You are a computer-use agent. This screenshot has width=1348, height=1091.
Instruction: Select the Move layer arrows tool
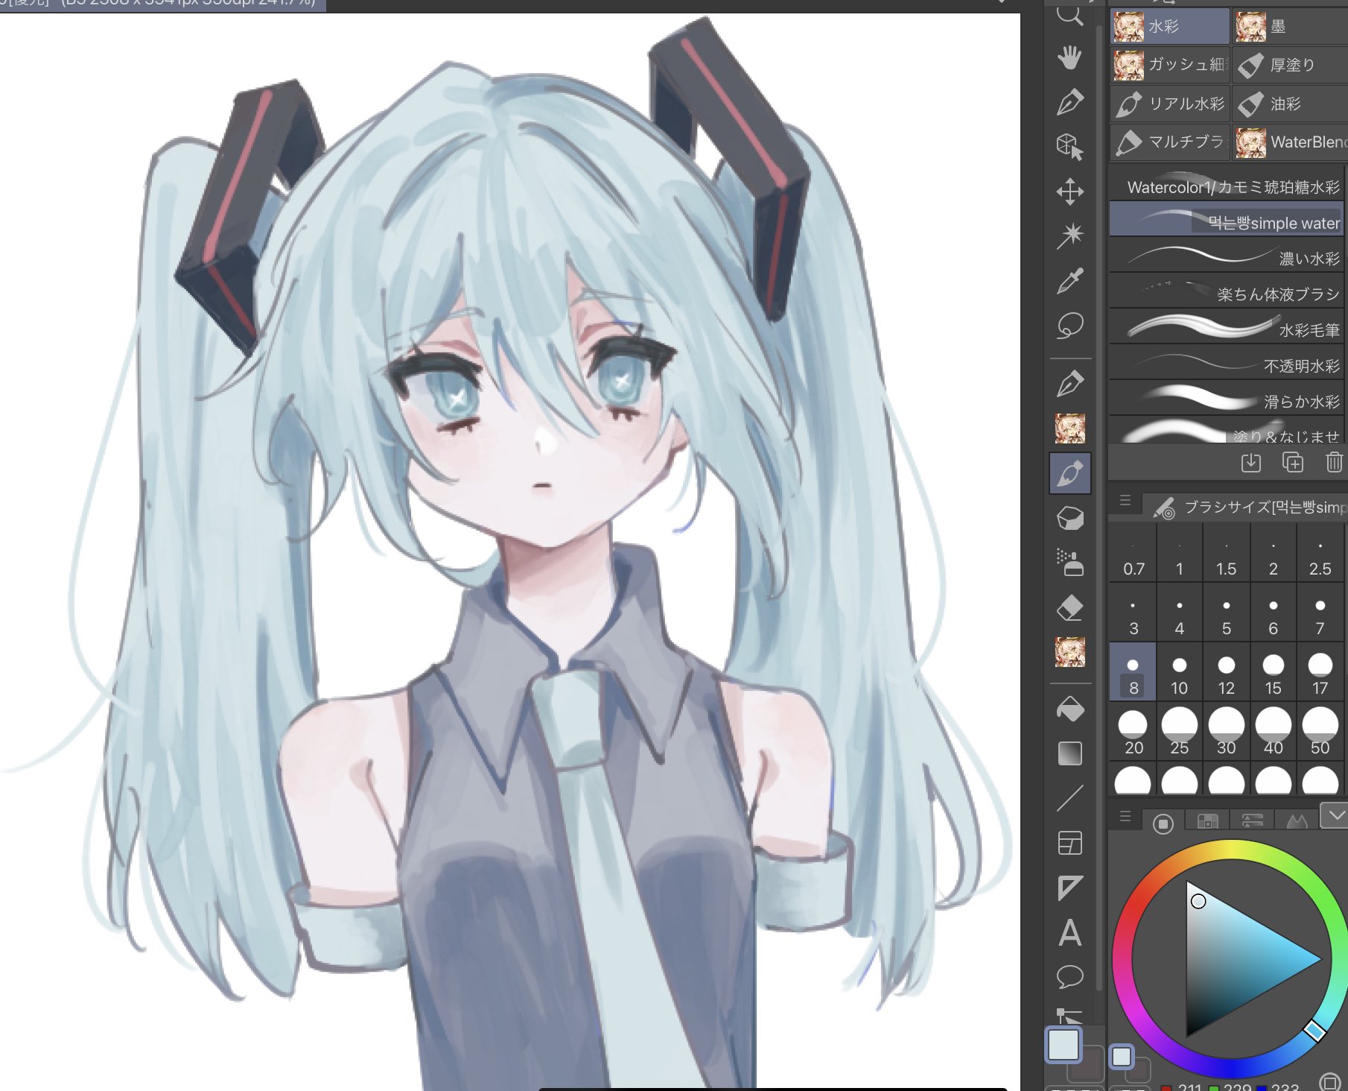click(1070, 192)
